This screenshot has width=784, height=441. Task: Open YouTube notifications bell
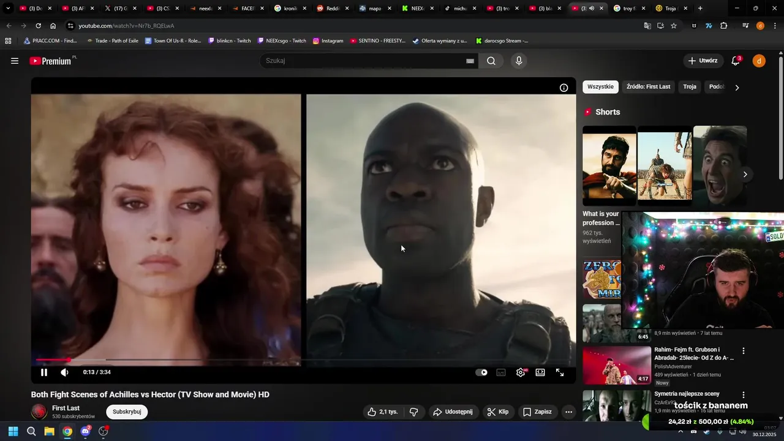pyautogui.click(x=736, y=61)
